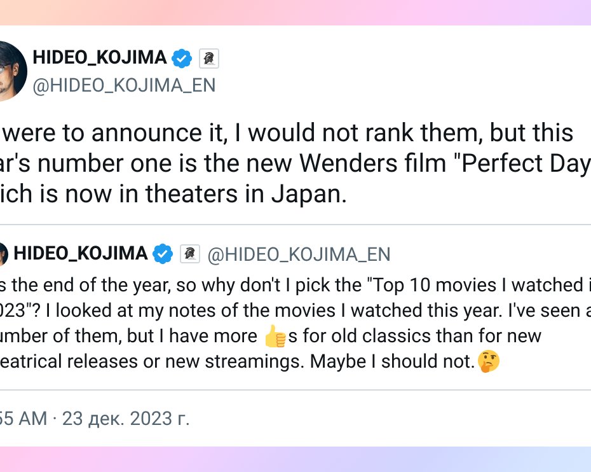
Task: Click the thumbs-up emoji in the quoted tweet
Action: pyautogui.click(x=275, y=337)
